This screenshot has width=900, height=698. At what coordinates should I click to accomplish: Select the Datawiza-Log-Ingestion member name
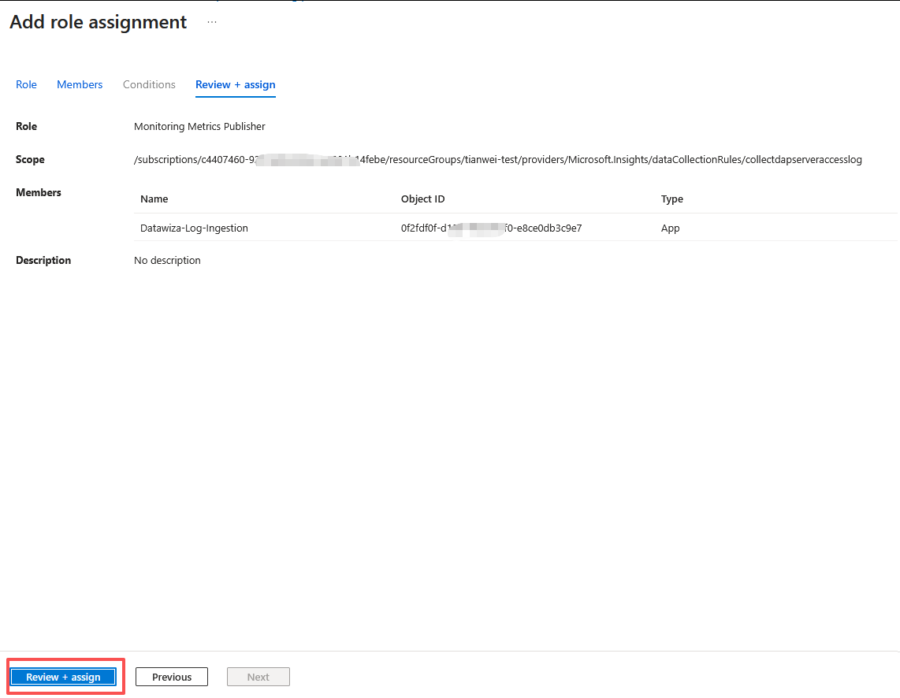[194, 228]
